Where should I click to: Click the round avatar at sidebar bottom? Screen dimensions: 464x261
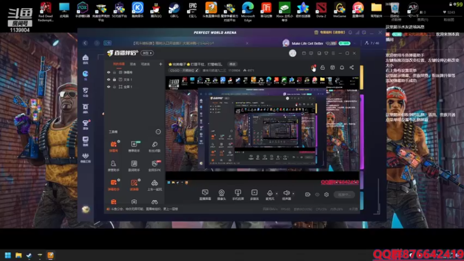[86, 209]
